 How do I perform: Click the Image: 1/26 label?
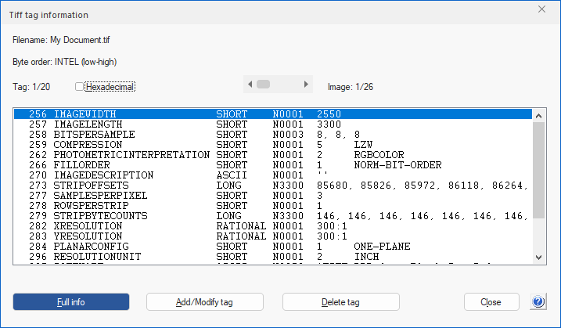351,87
